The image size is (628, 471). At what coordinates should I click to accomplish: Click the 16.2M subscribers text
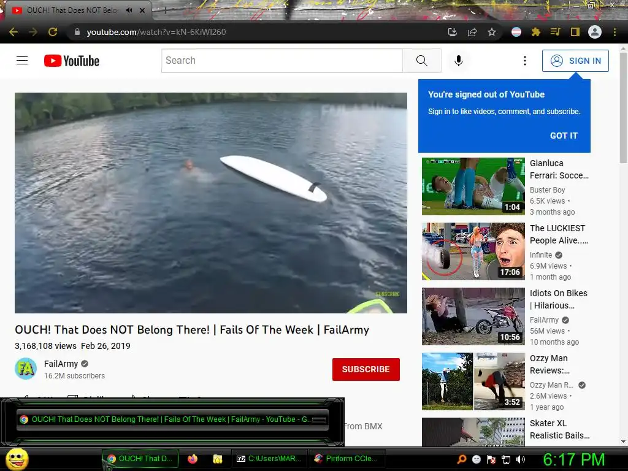click(x=74, y=376)
